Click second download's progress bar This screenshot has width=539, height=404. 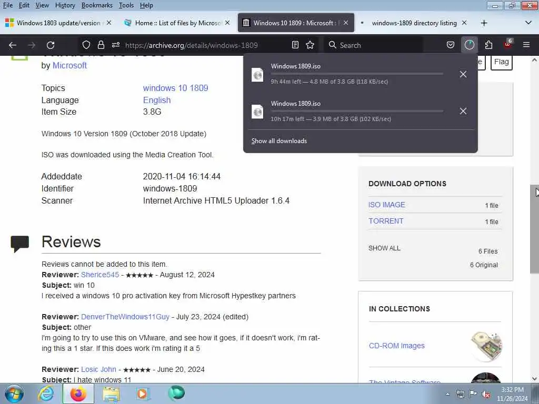pos(357,110)
